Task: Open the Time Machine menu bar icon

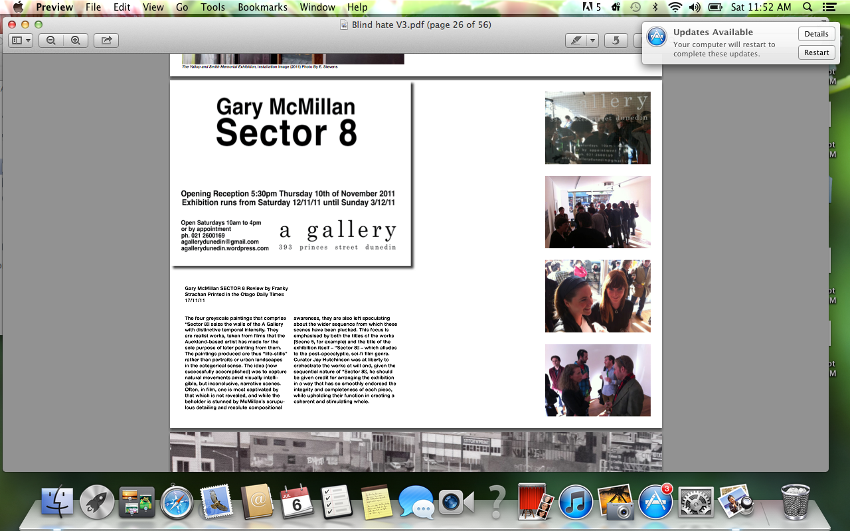Action: tap(636, 7)
